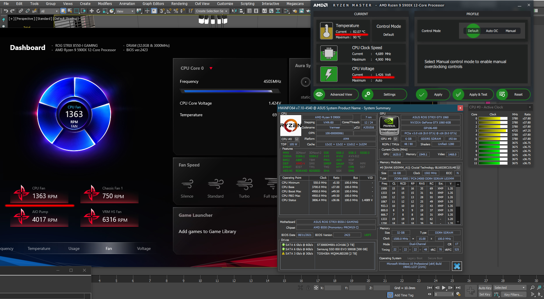The width and height of the screenshot is (544, 299).
Task: Activate the Select and Link tool
Action: (x=21, y=11)
